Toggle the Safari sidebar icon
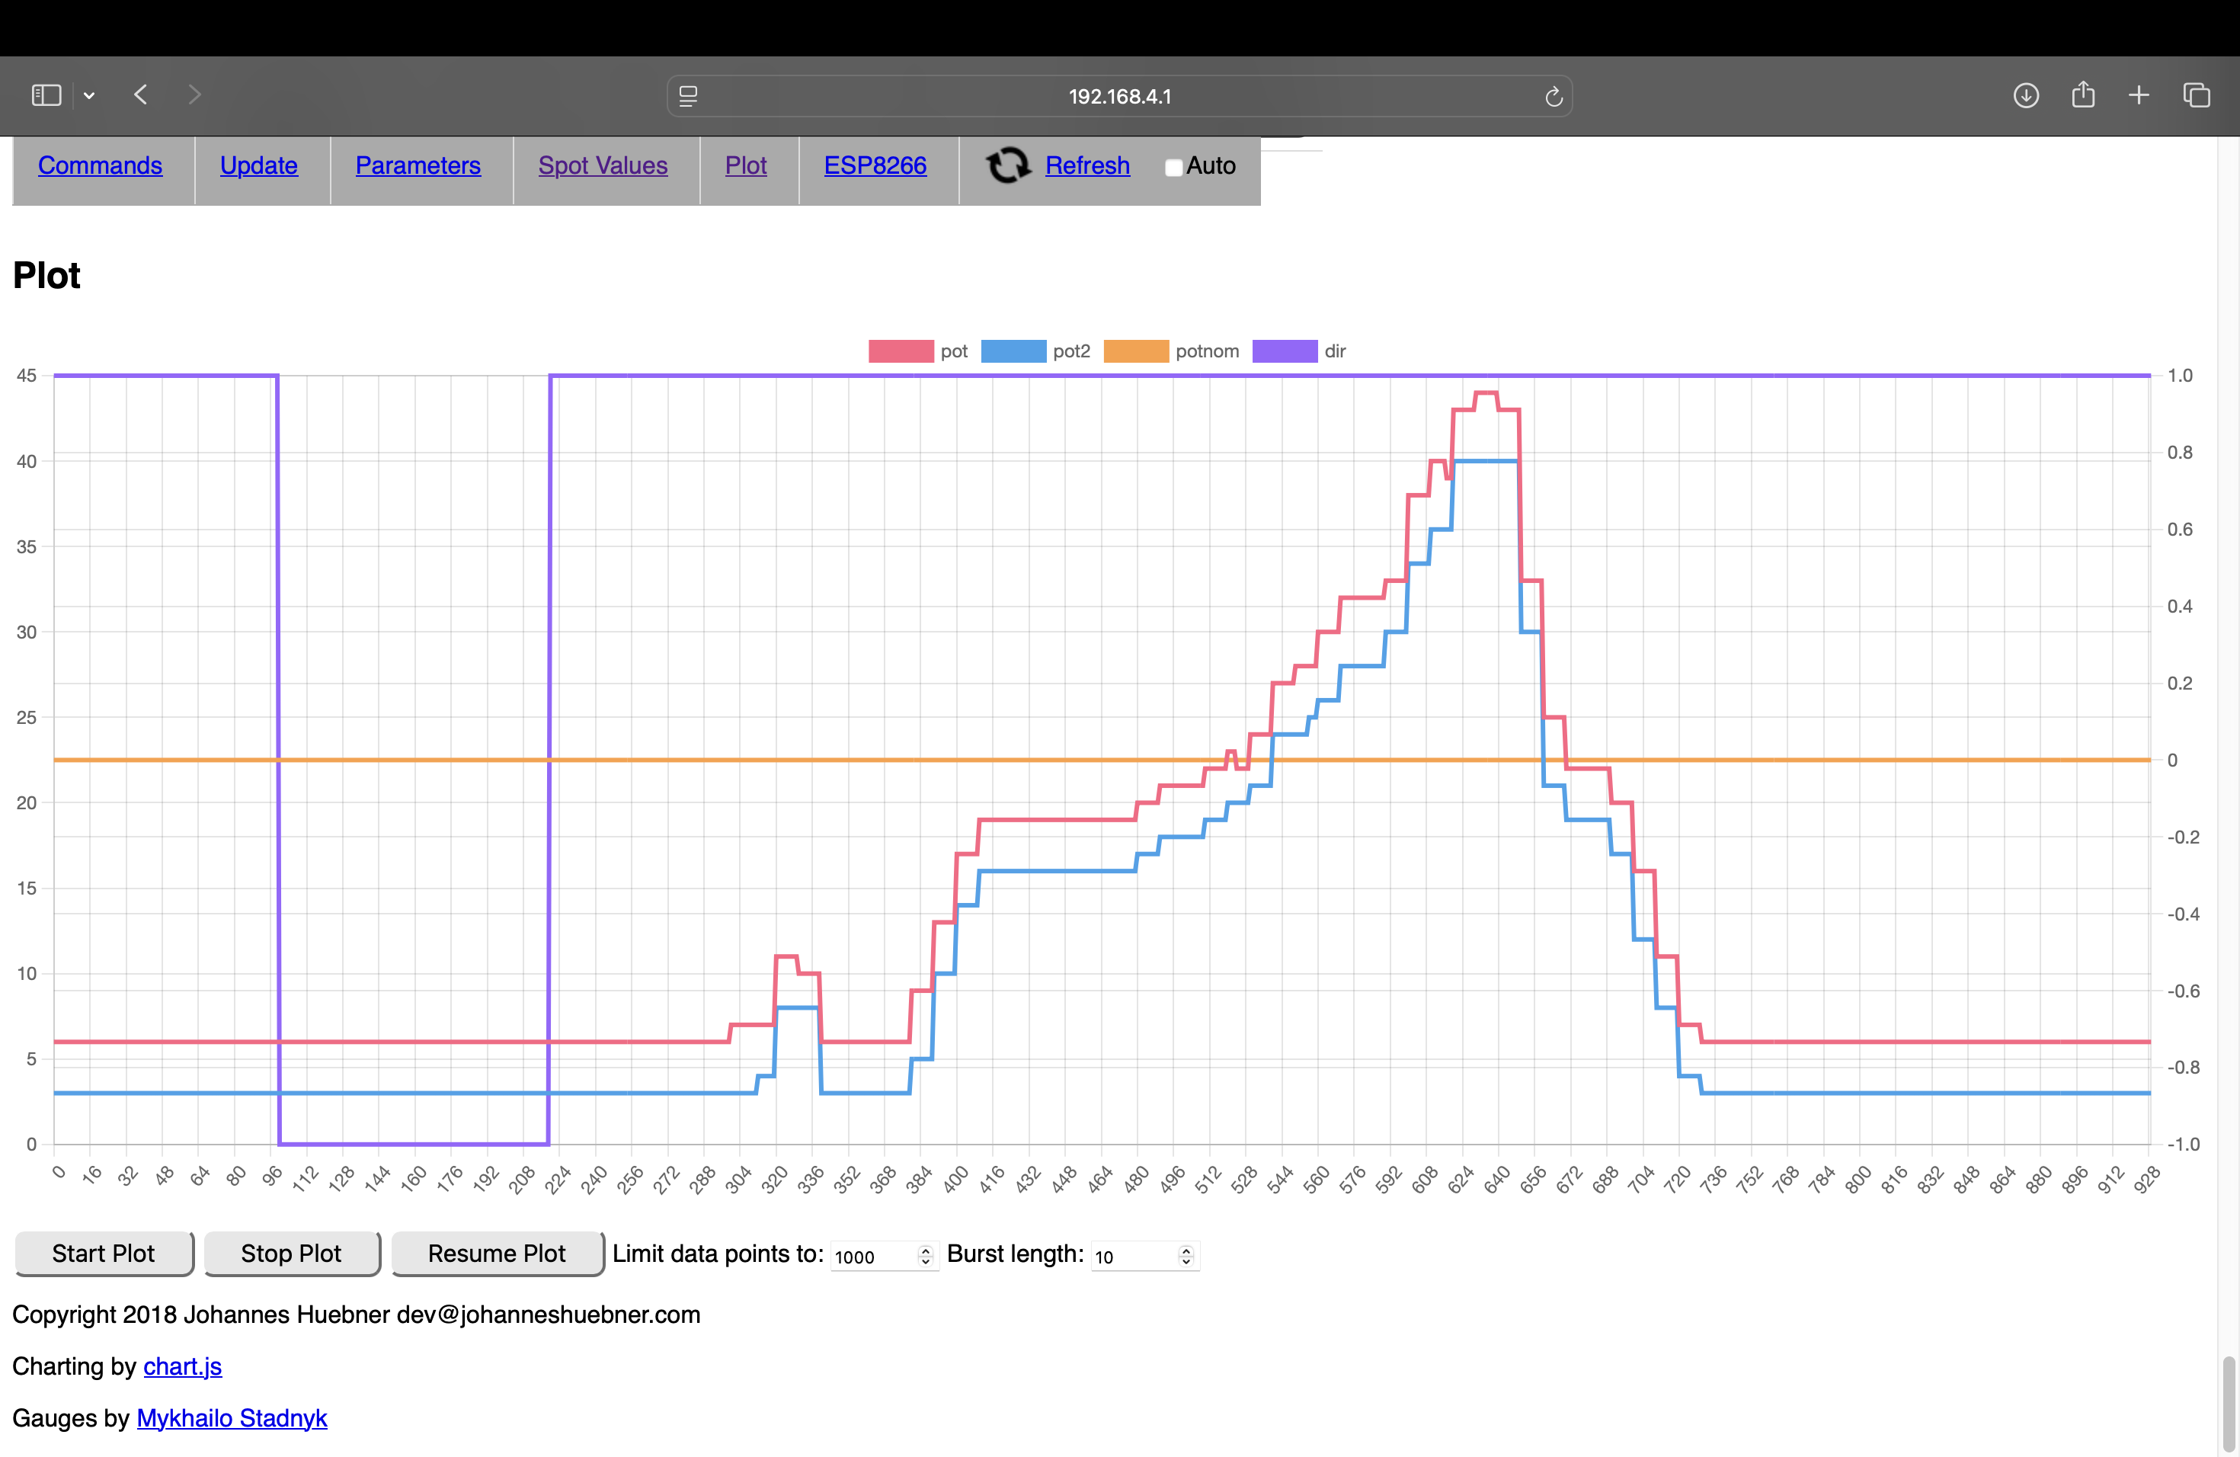The image size is (2240, 1457). pos(46,95)
